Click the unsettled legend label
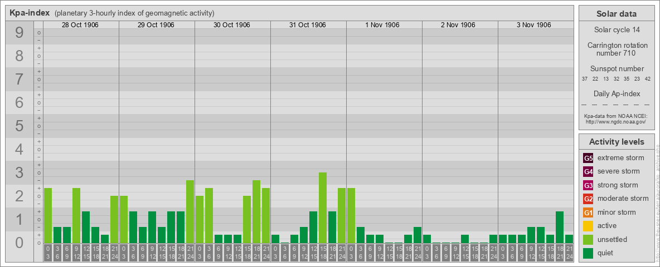The width and height of the screenshot is (660, 267). point(612,239)
